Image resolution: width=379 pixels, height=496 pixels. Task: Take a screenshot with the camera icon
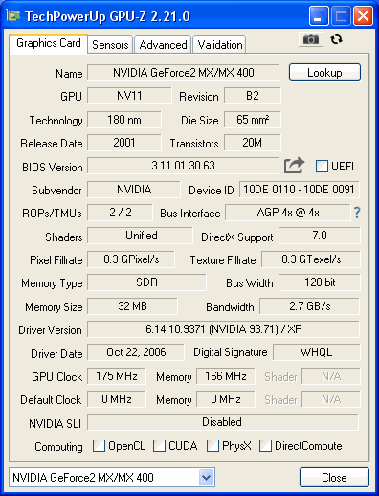tap(311, 39)
